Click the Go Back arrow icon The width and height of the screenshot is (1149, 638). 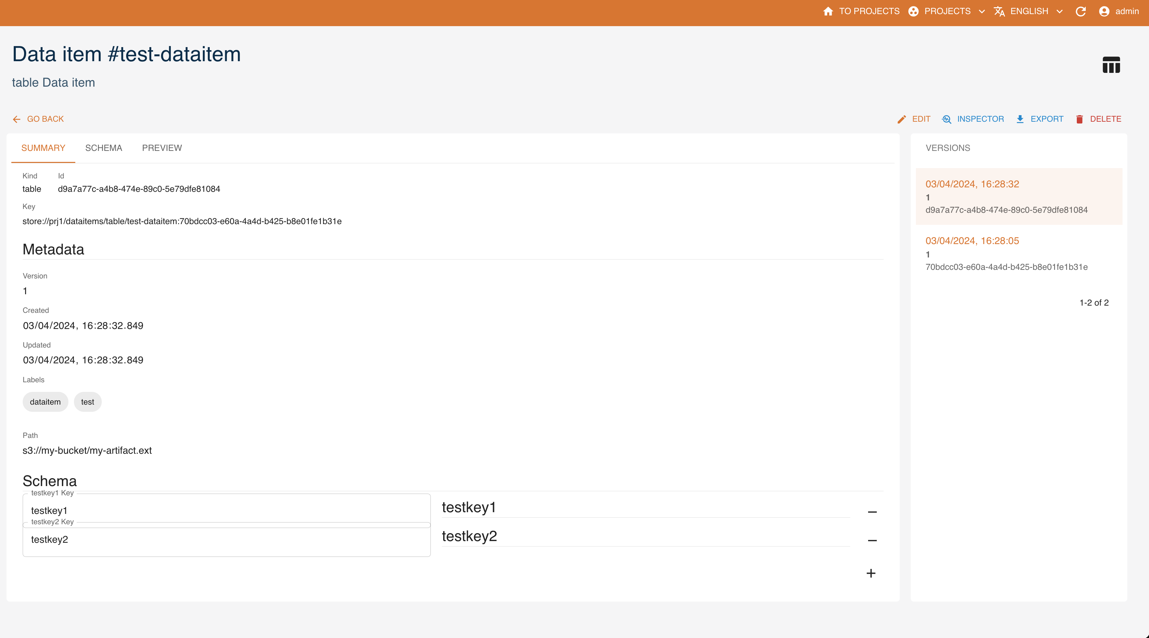tap(17, 119)
